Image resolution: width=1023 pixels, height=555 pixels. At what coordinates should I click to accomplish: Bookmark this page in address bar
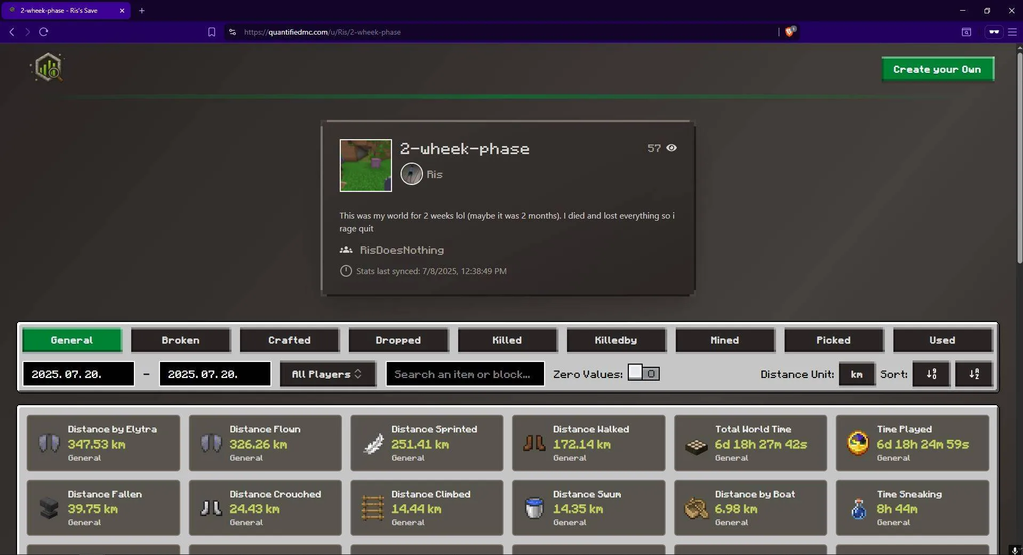coord(212,32)
